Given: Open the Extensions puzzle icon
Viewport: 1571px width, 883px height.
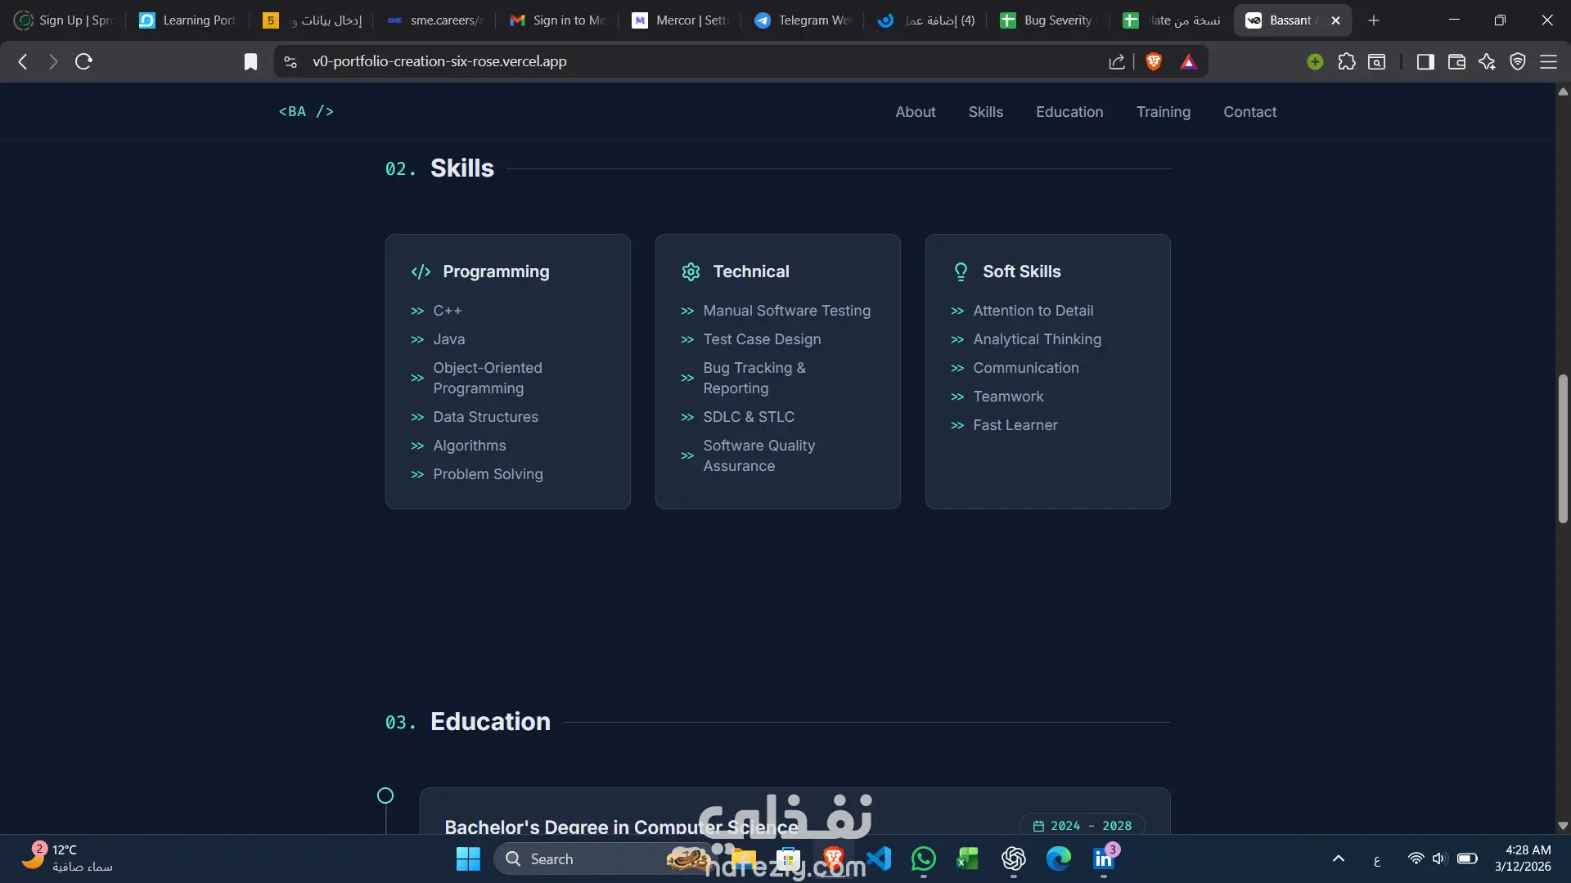Looking at the screenshot, I should (1346, 61).
